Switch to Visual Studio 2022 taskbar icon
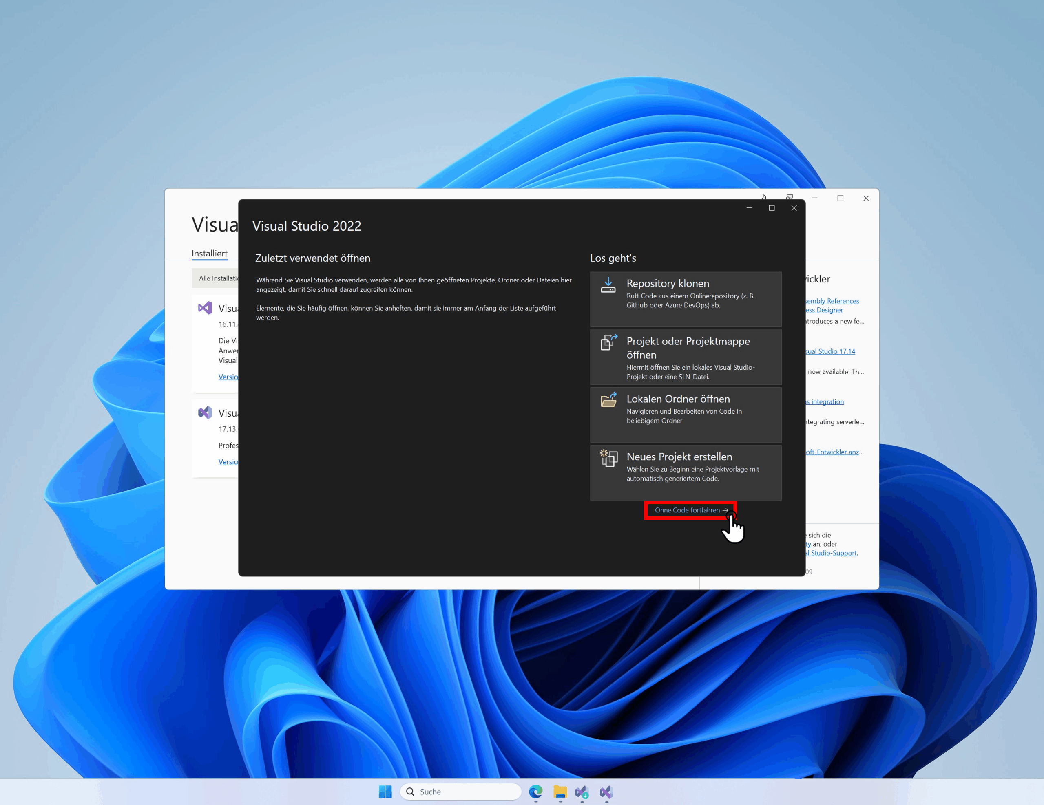Viewport: 1044px width, 805px height. [606, 792]
